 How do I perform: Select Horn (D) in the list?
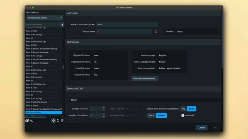44,81
